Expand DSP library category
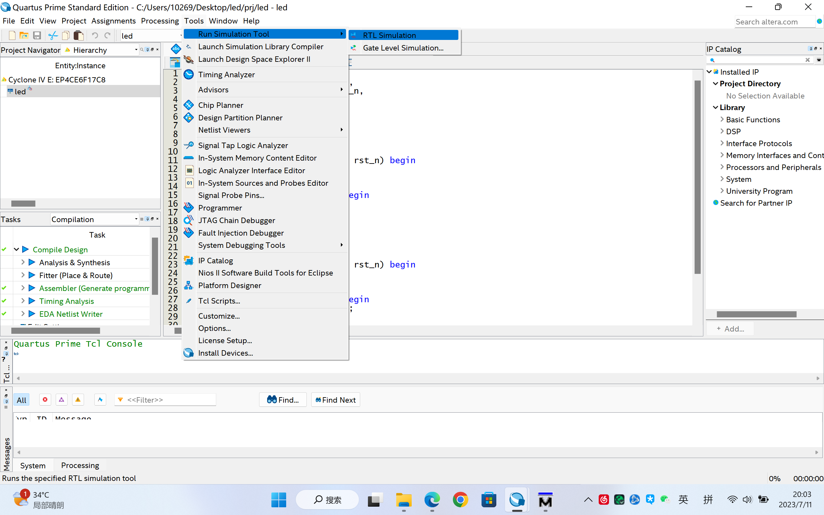 click(722, 131)
